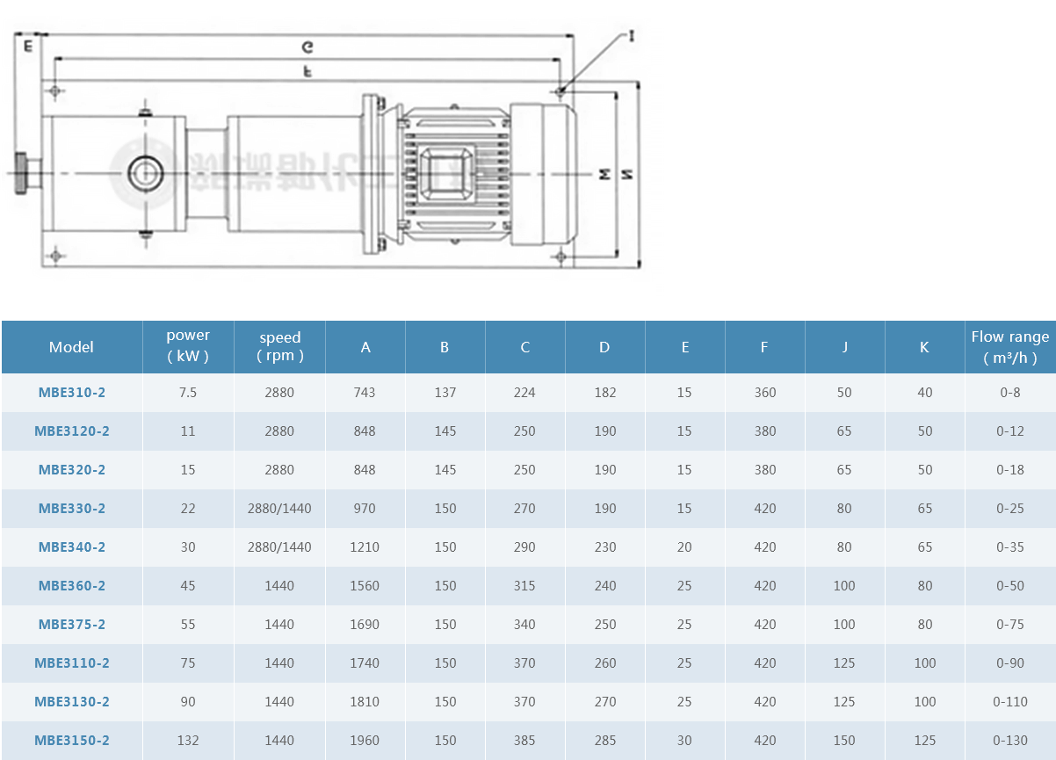
Task: Open the MBE3120-2 model entry
Action: (71, 431)
